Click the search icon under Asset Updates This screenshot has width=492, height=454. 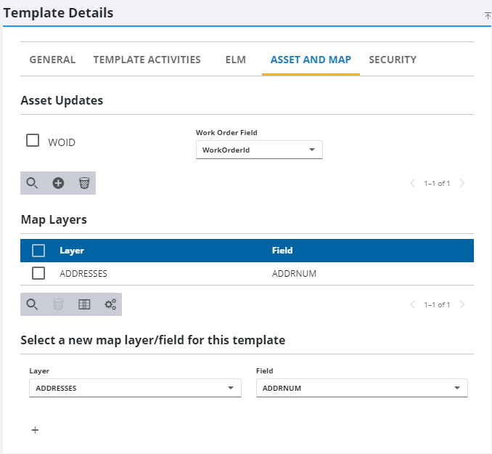pyautogui.click(x=32, y=183)
